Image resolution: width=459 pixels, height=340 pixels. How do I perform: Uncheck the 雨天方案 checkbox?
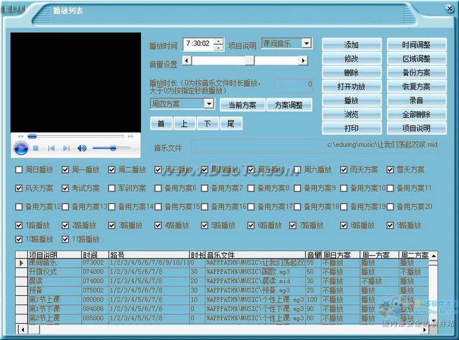[x=345, y=170]
